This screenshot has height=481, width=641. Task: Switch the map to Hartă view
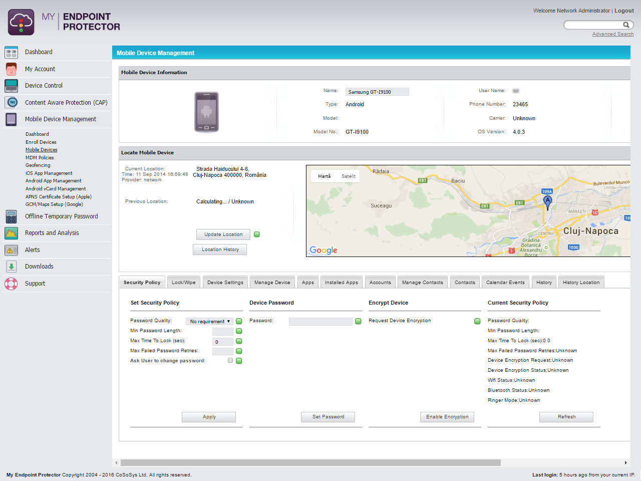(325, 176)
